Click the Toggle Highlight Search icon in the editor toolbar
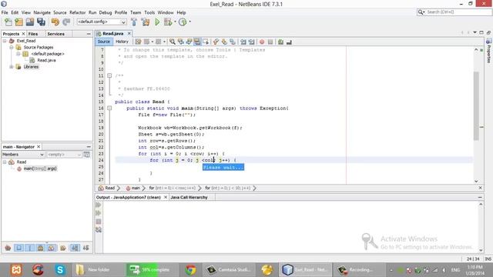The height and width of the screenshot is (277, 493). pos(197,42)
